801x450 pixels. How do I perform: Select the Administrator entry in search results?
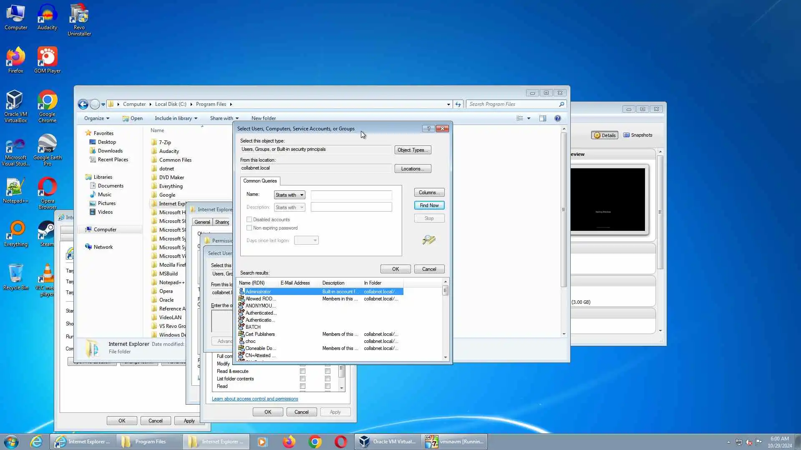[258, 292]
